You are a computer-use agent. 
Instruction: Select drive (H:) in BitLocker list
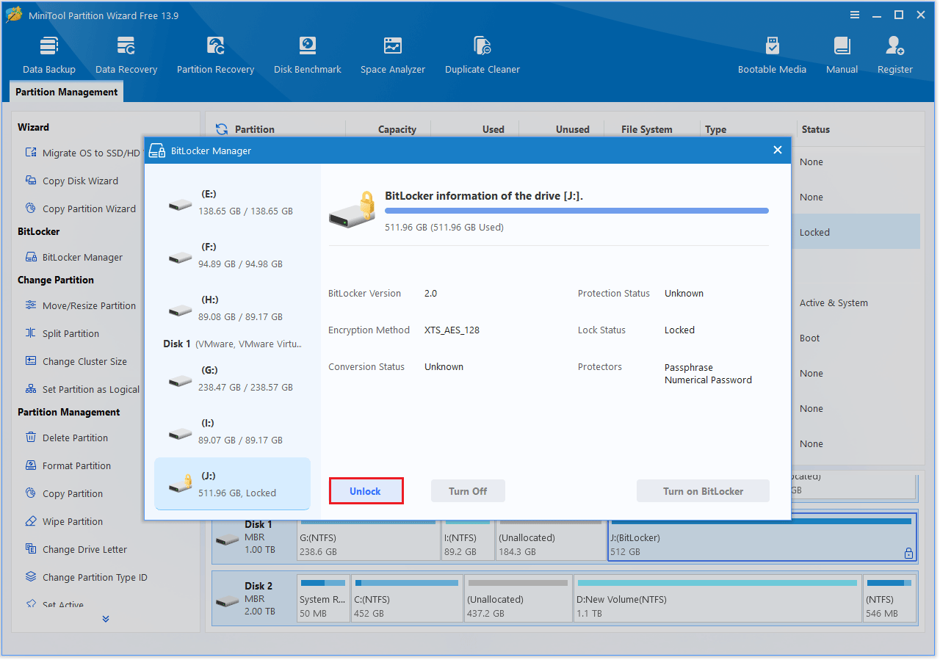pos(232,308)
